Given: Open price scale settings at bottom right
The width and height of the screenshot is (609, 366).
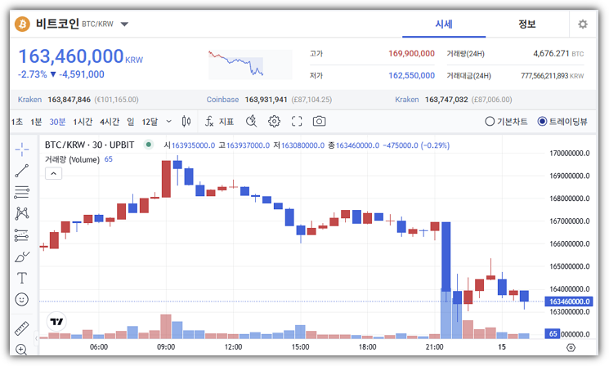Looking at the screenshot, I should coord(571,347).
